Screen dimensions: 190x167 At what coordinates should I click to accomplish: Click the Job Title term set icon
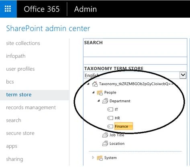pos(105,135)
